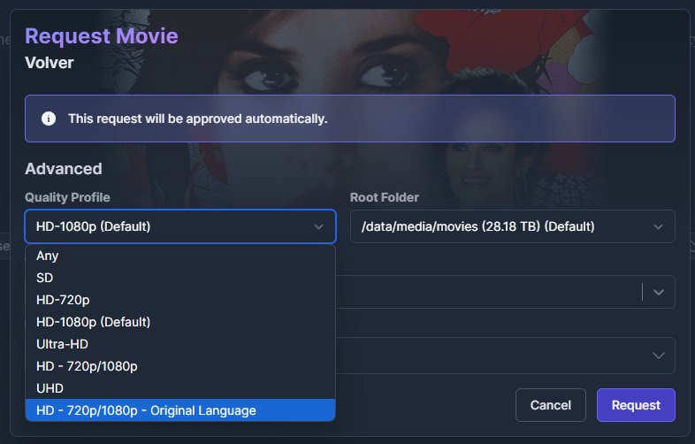This screenshot has width=695, height=444.
Task: Select the Any quality option
Action: pos(48,256)
